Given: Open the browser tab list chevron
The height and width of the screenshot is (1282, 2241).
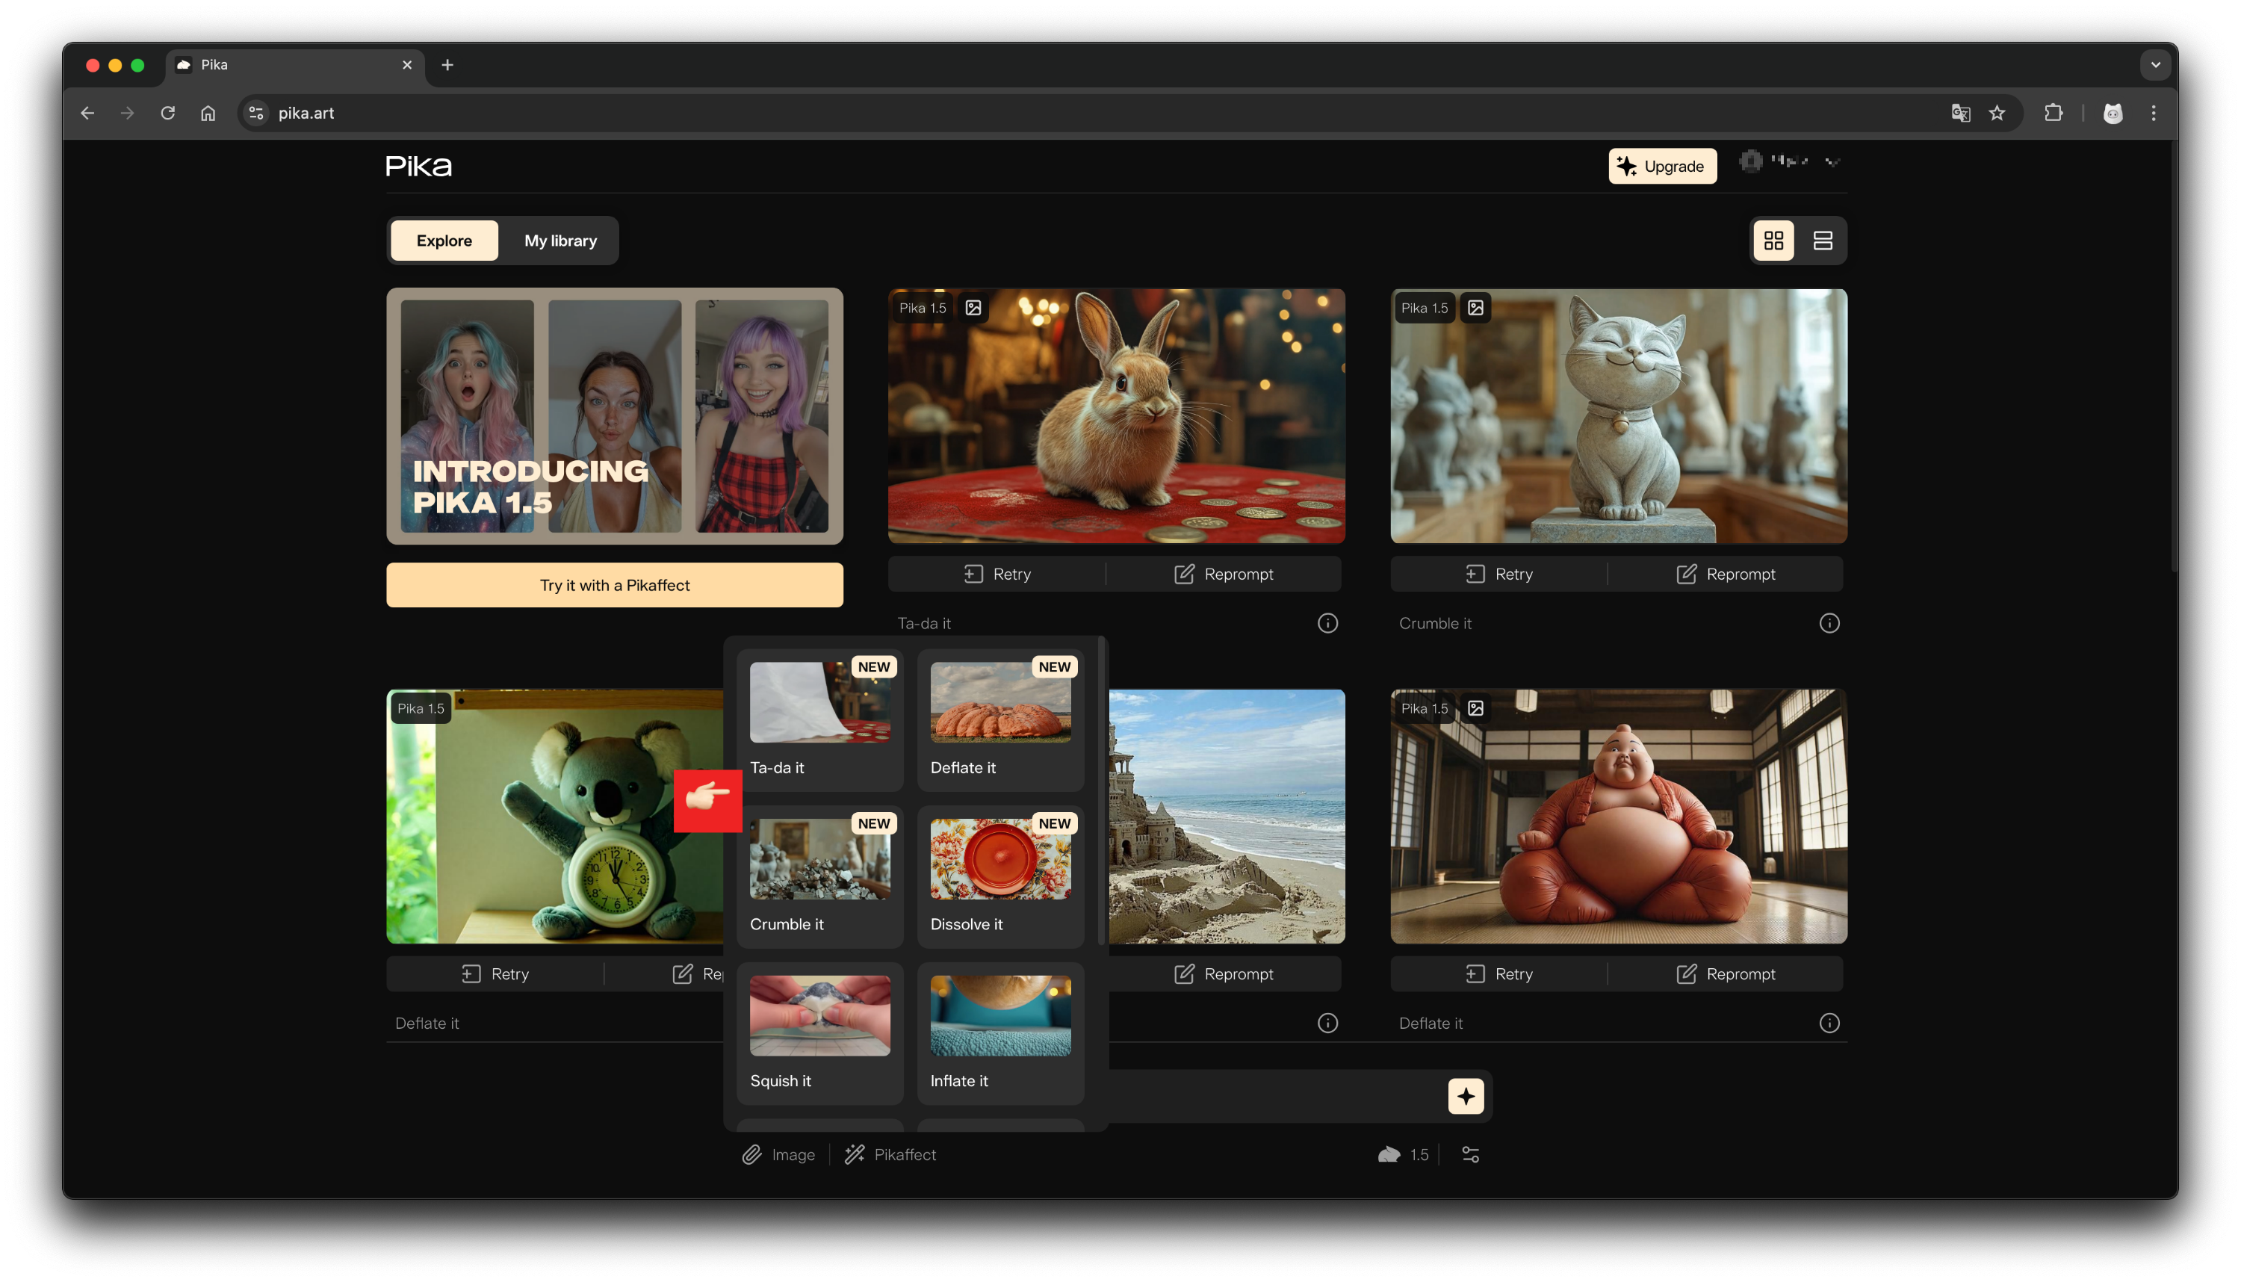Looking at the screenshot, I should pyautogui.click(x=2155, y=64).
